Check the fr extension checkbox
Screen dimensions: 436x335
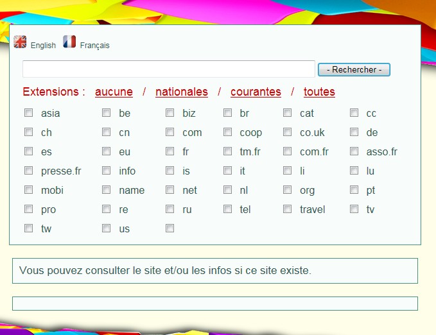[170, 151]
